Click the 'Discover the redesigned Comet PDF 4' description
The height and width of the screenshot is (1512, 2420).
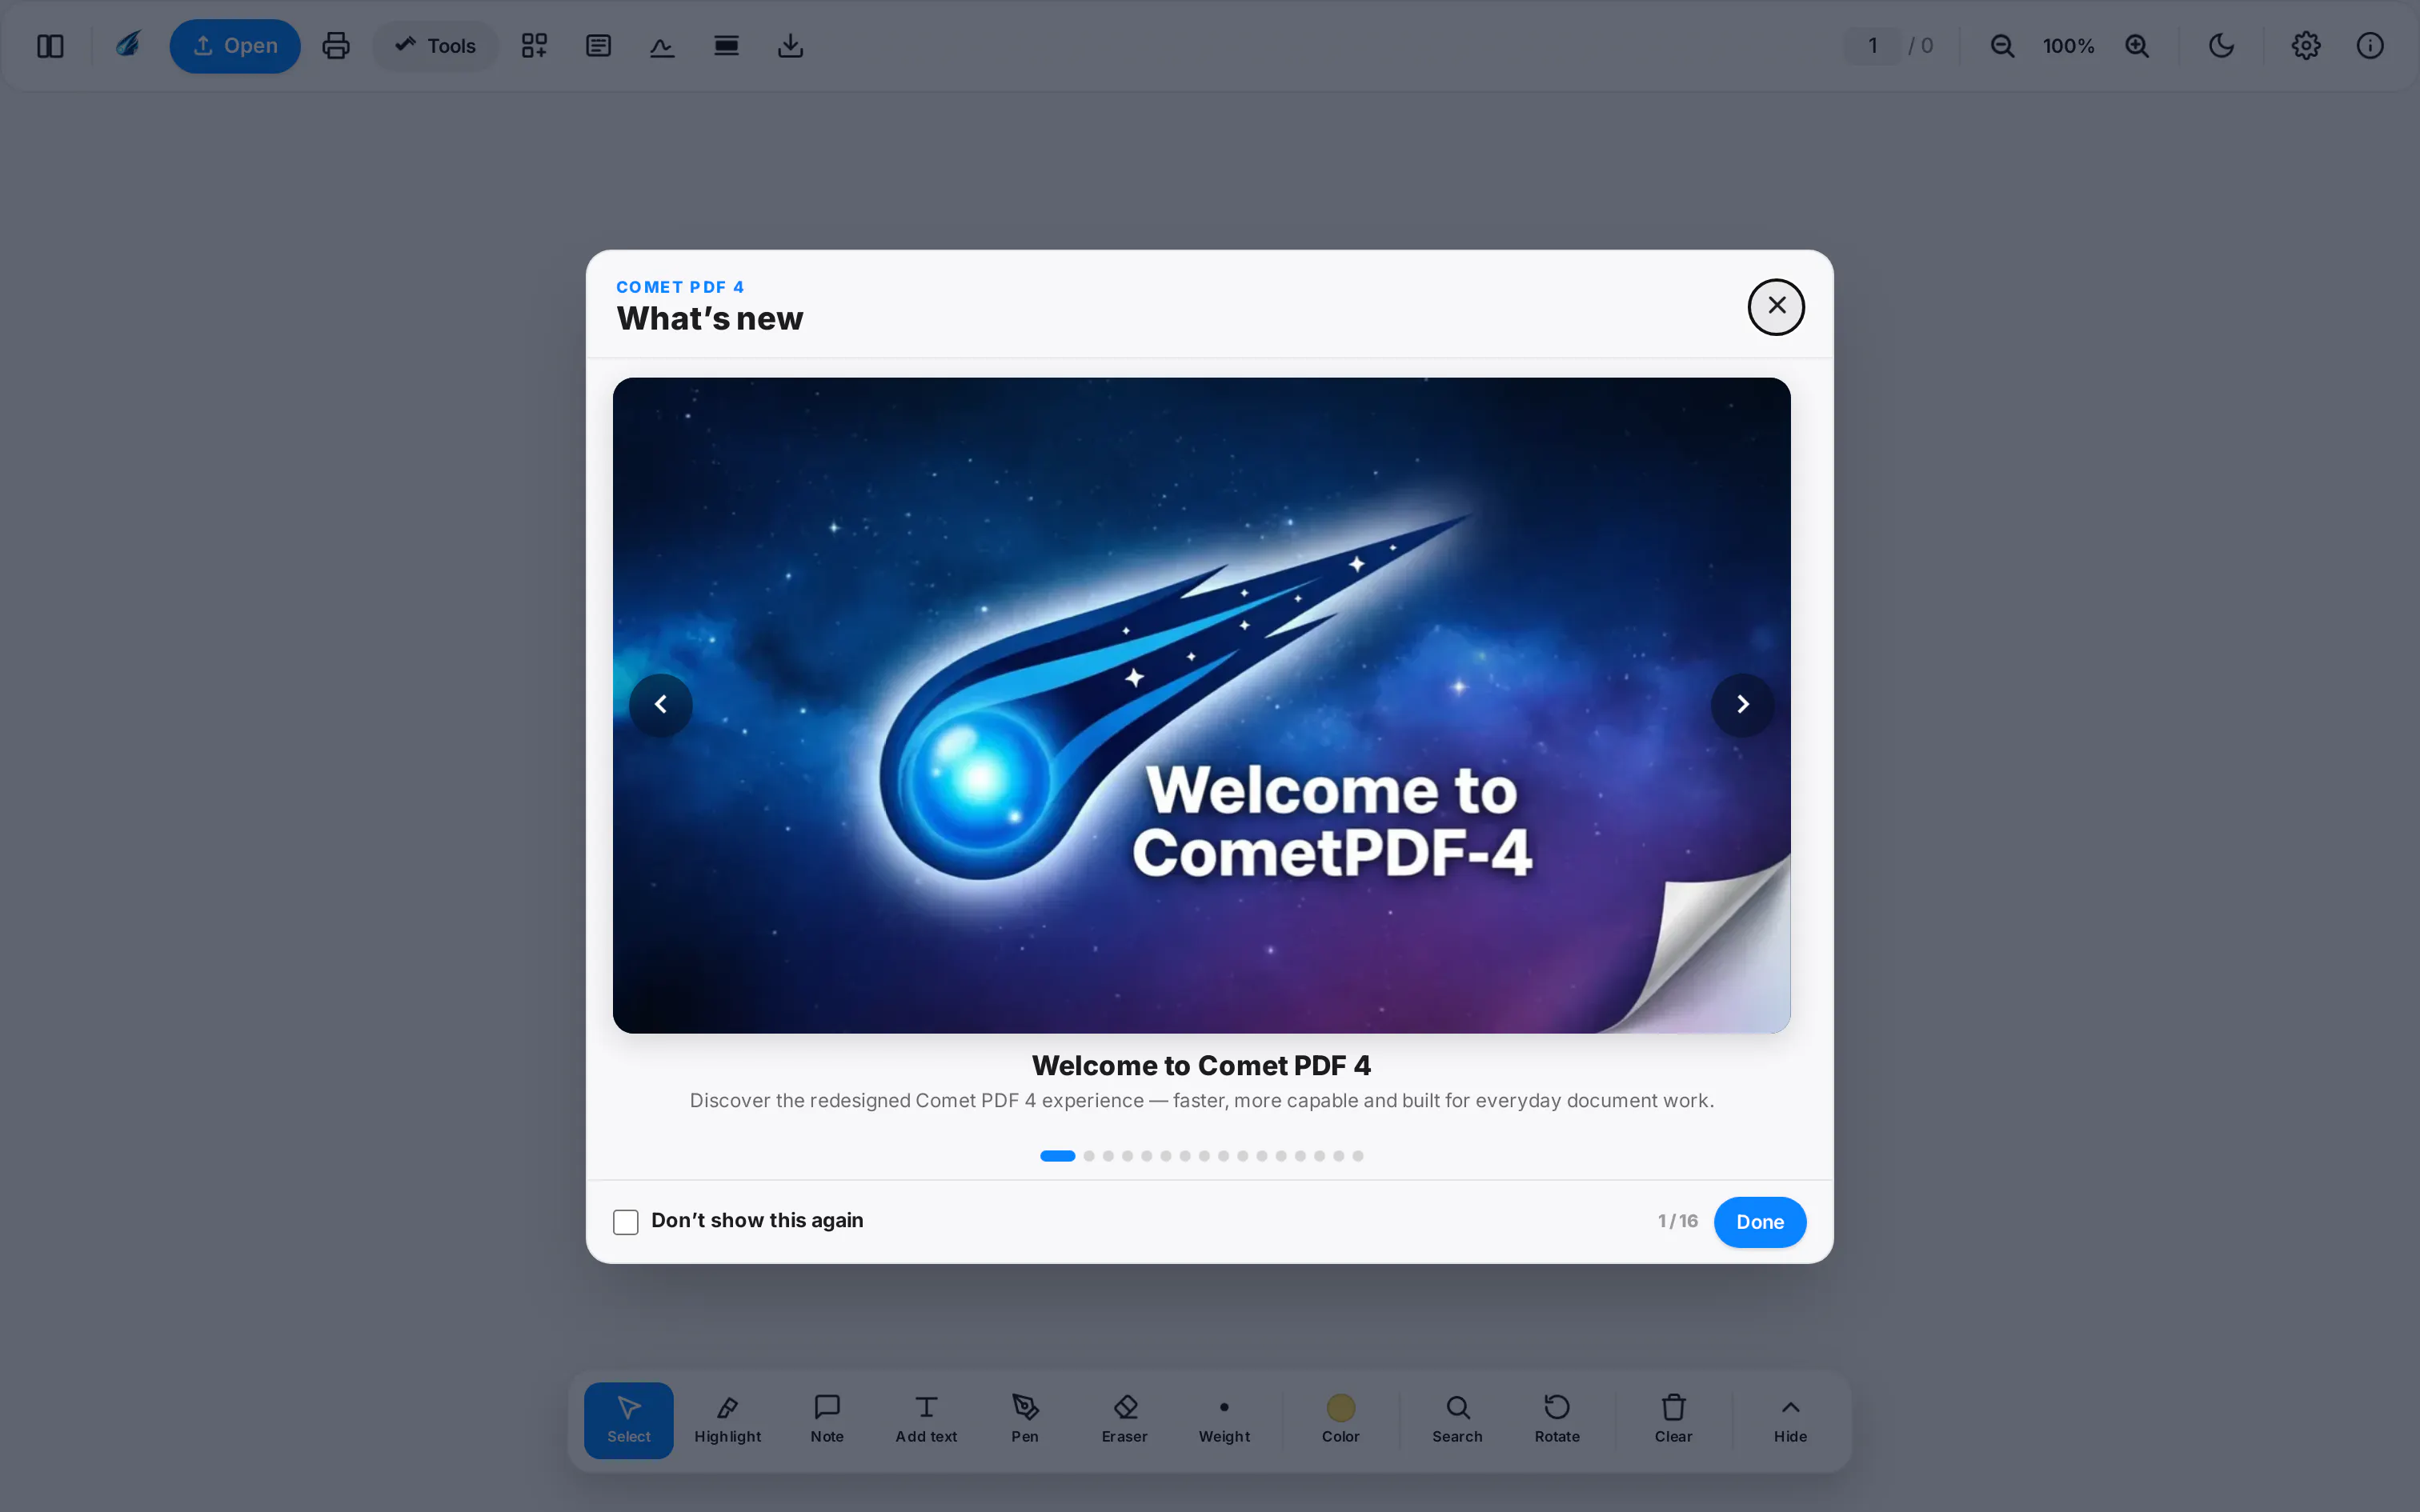click(1201, 1101)
